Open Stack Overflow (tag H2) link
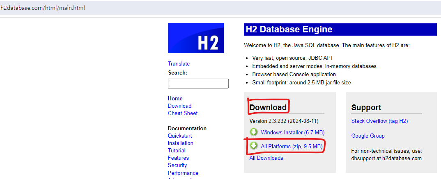Viewport: 441px width, 179px height. [380, 121]
